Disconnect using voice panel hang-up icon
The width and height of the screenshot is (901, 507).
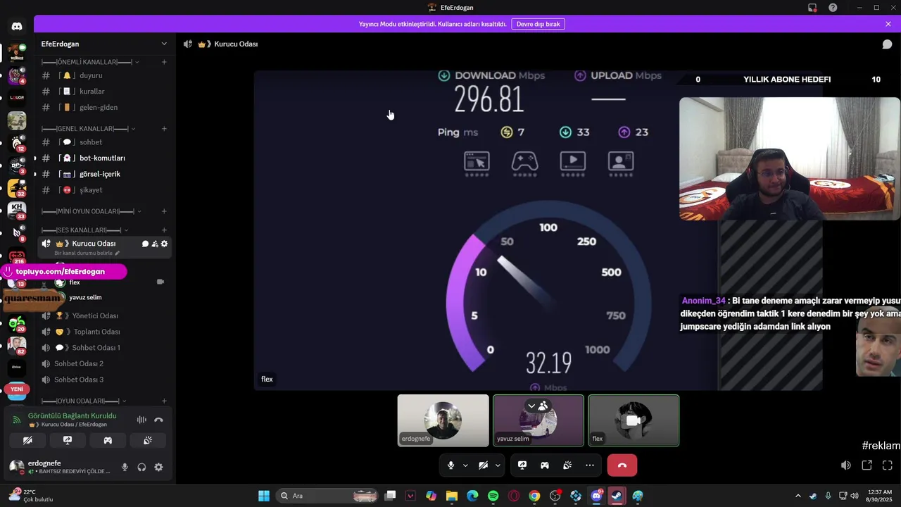(158, 420)
